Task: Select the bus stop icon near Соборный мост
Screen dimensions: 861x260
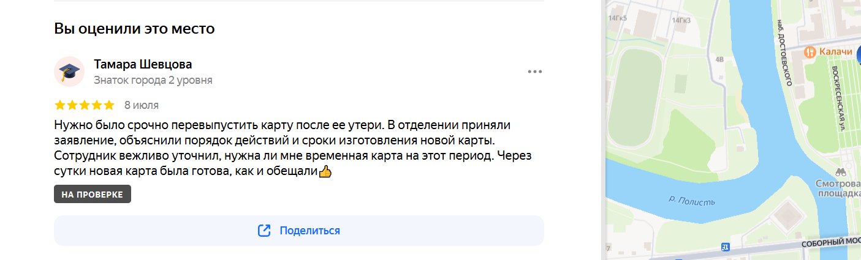Action: tap(726, 247)
